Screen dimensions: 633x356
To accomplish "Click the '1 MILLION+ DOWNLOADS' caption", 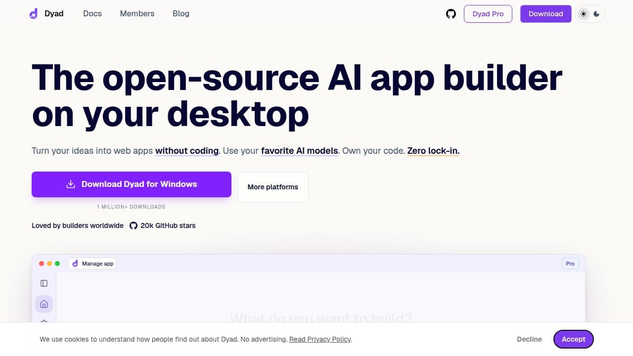I will tap(131, 207).
